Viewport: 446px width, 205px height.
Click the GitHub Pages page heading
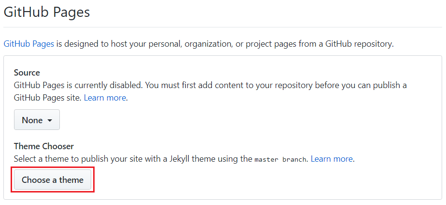click(47, 12)
